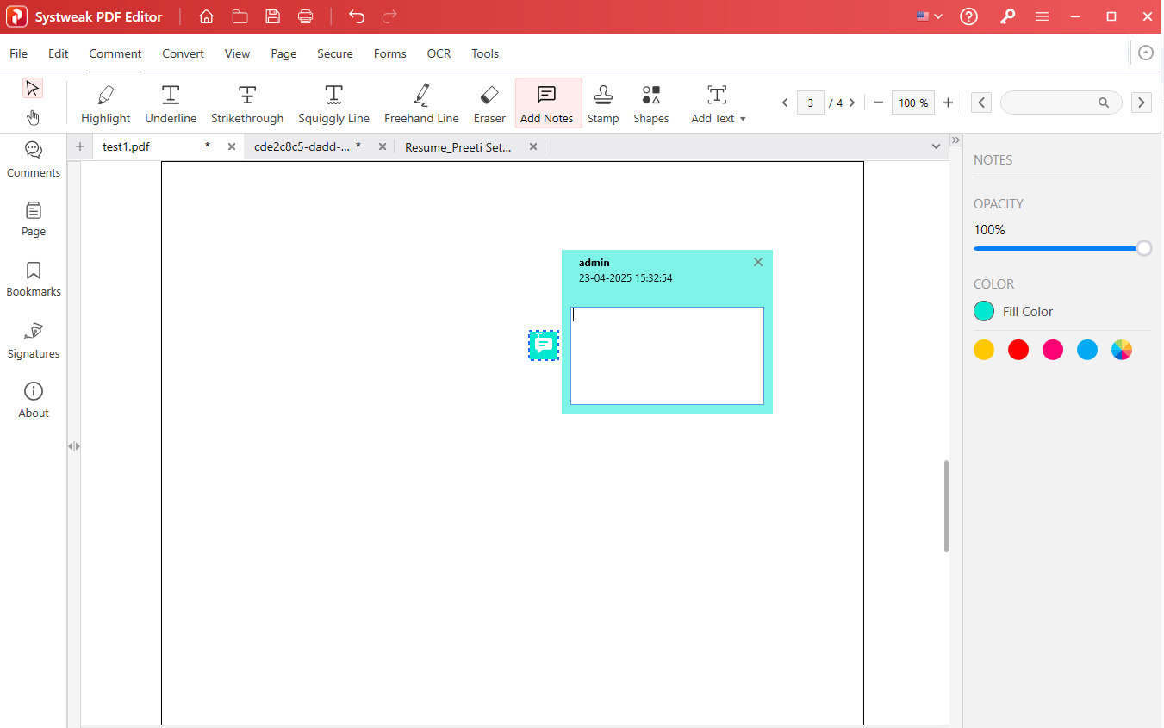Choose the yellow color swatch
This screenshot has height=728, width=1164.
984,350
